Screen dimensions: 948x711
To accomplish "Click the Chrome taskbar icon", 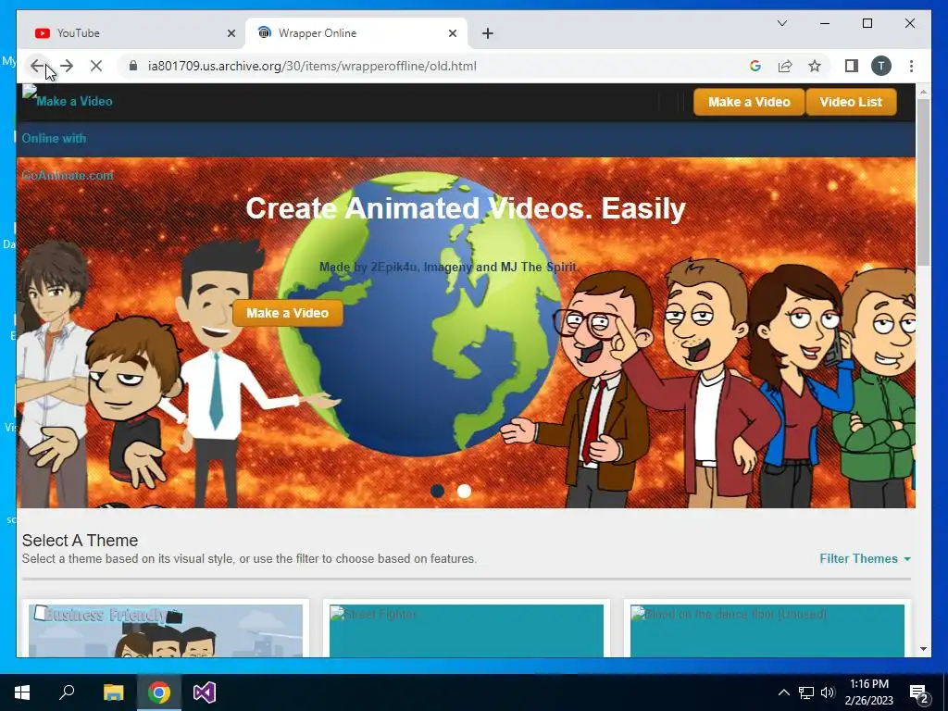I will tap(159, 692).
